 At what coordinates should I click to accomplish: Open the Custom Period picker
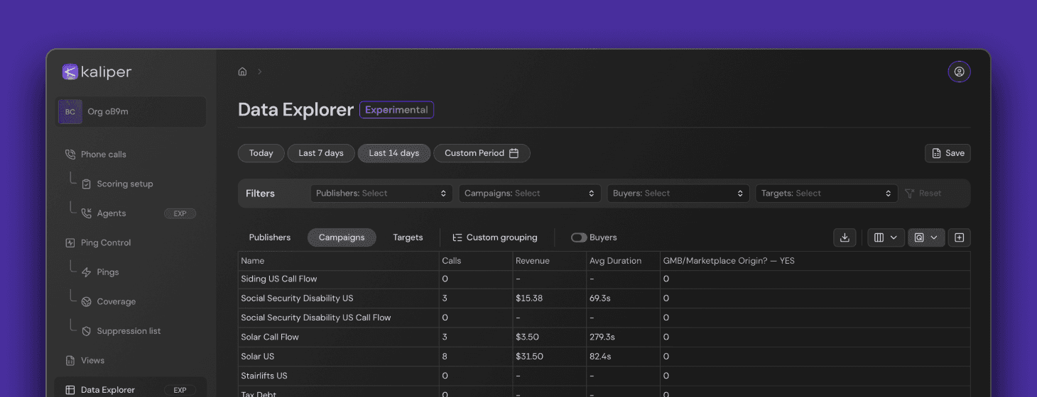point(482,153)
